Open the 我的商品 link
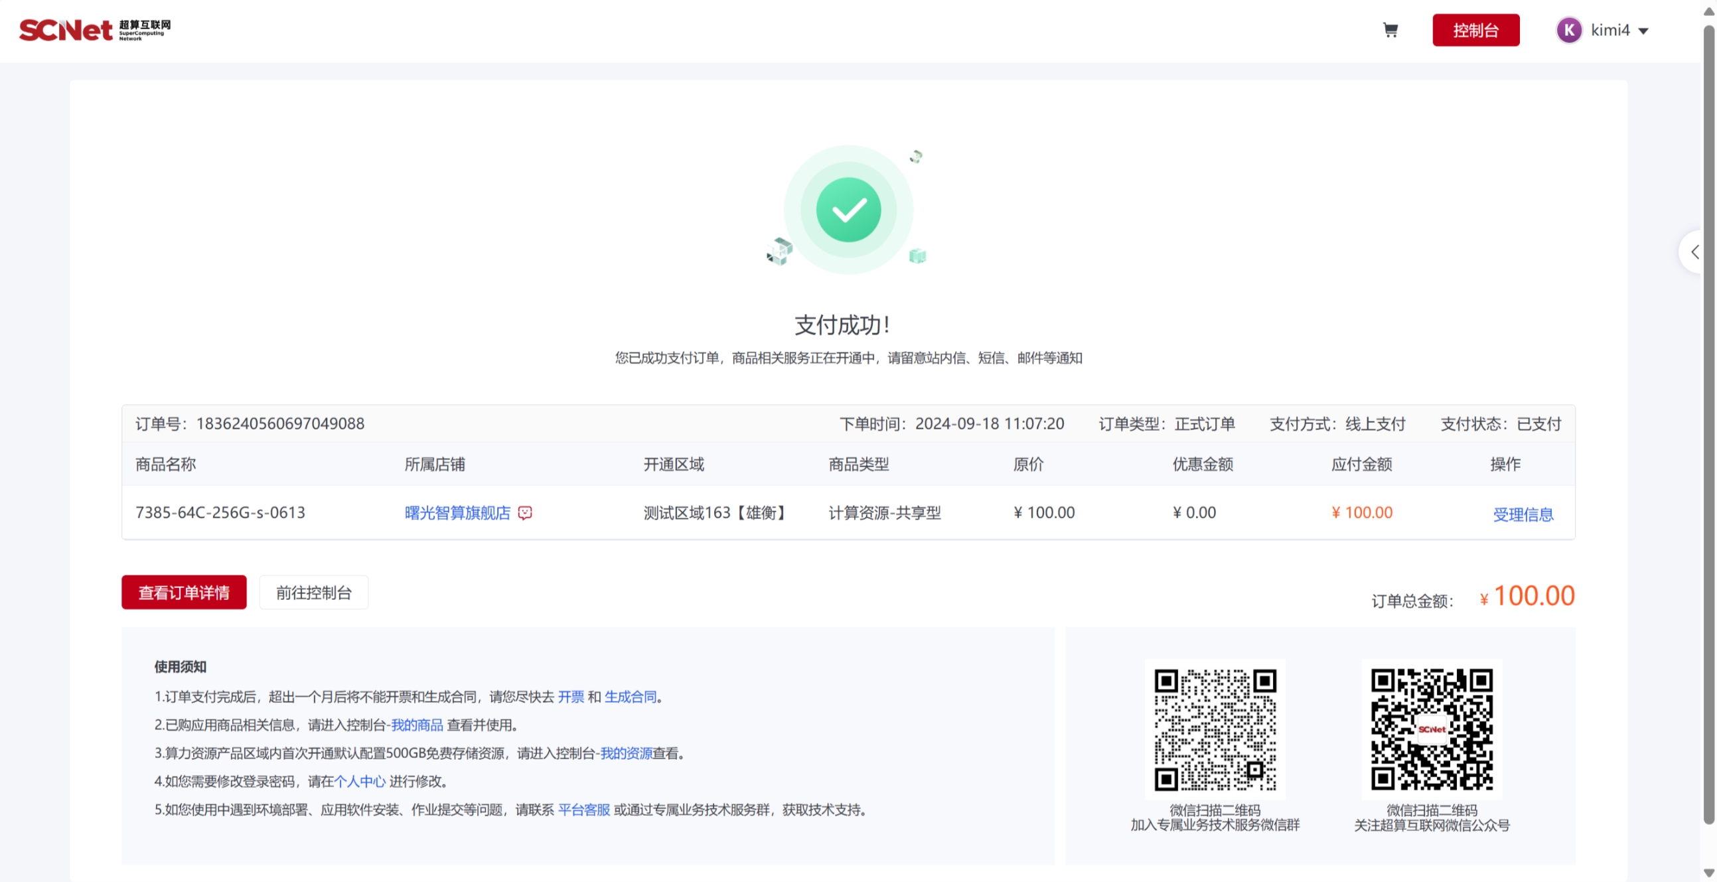Viewport: 1717px width, 882px height. (x=417, y=725)
